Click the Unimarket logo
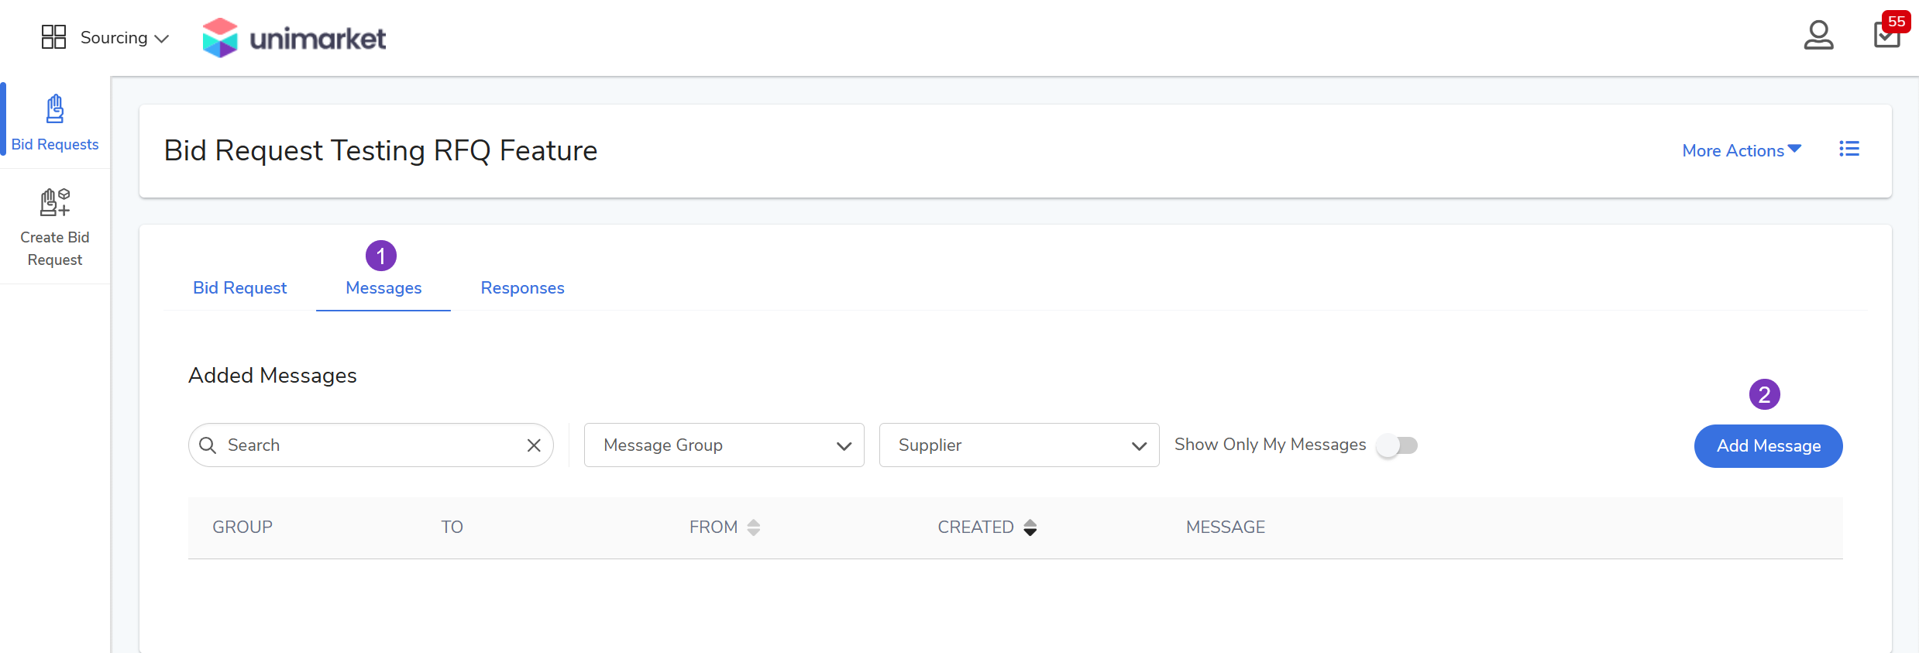 (x=294, y=37)
